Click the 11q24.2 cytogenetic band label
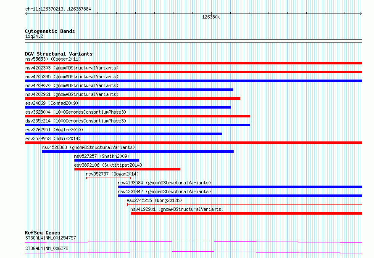374x258 pixels. pos(34,36)
